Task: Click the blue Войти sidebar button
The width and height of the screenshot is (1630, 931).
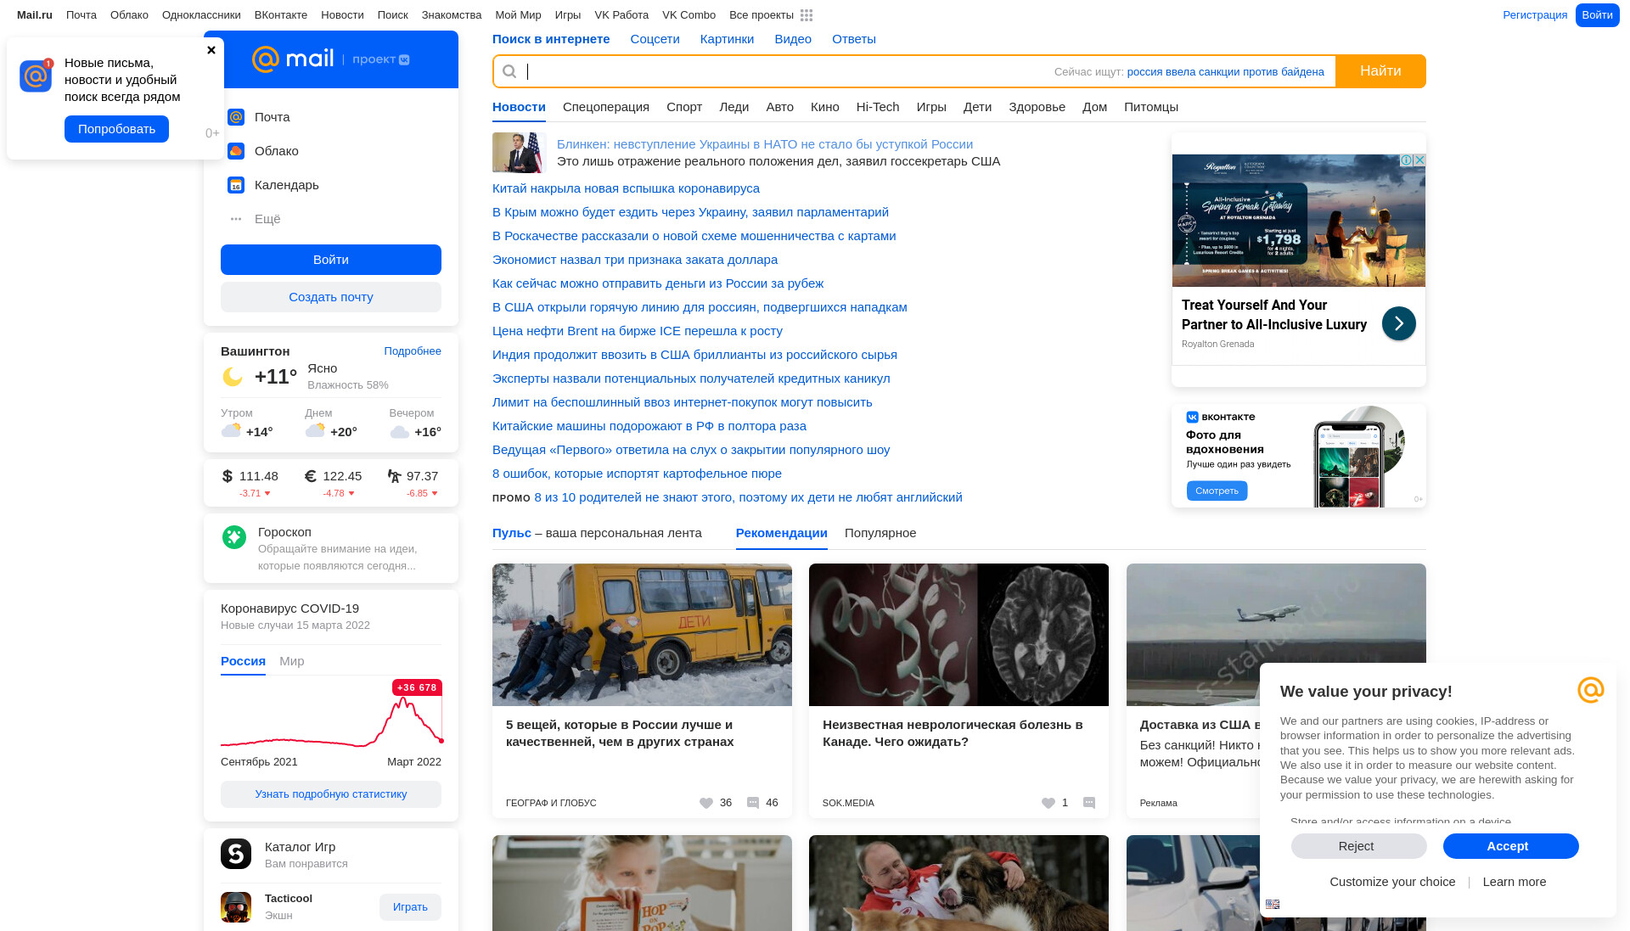Action: coord(331,260)
